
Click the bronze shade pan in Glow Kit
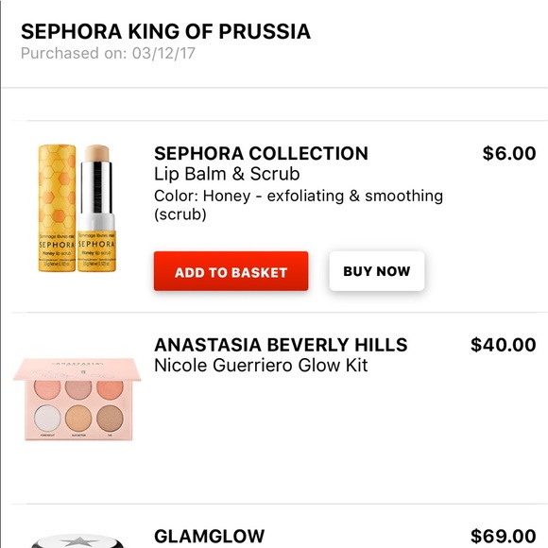click(x=110, y=418)
